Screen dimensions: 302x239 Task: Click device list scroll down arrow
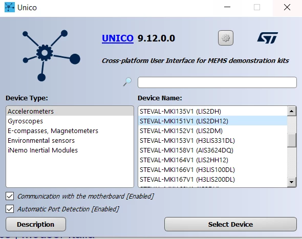tap(291, 182)
